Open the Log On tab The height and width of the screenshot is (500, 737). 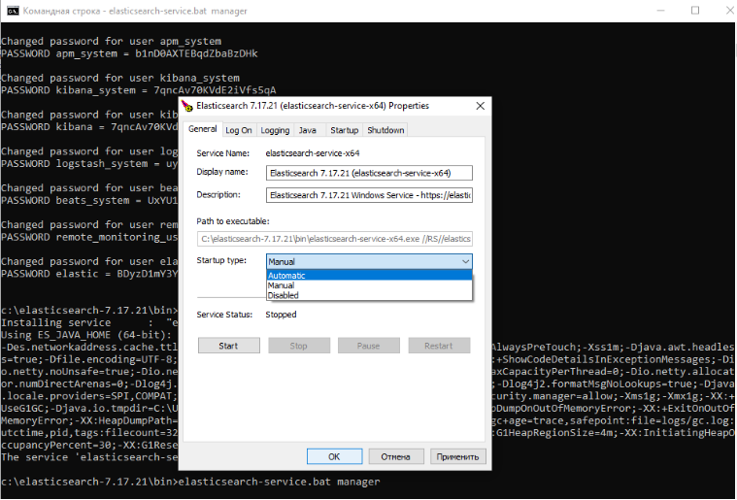[x=238, y=130]
